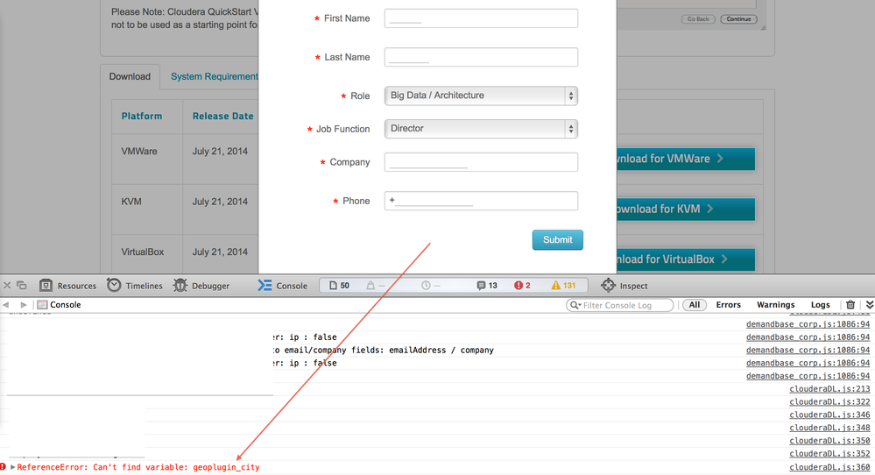Submit the registration form
Image resolution: width=875 pixels, height=475 pixels.
click(557, 240)
